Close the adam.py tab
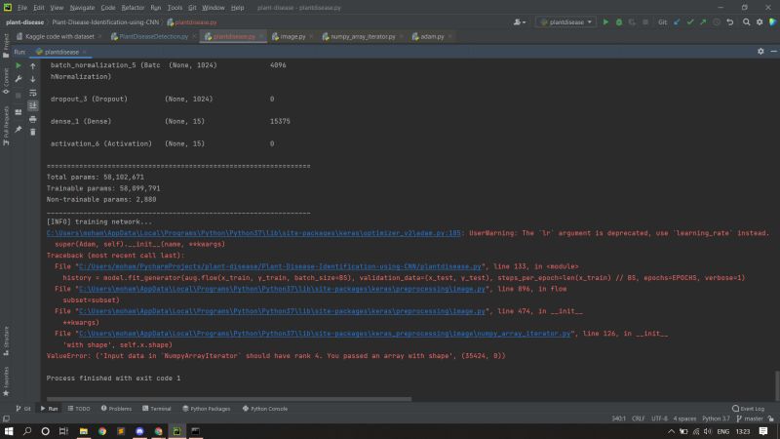780x439 pixels. coord(450,36)
